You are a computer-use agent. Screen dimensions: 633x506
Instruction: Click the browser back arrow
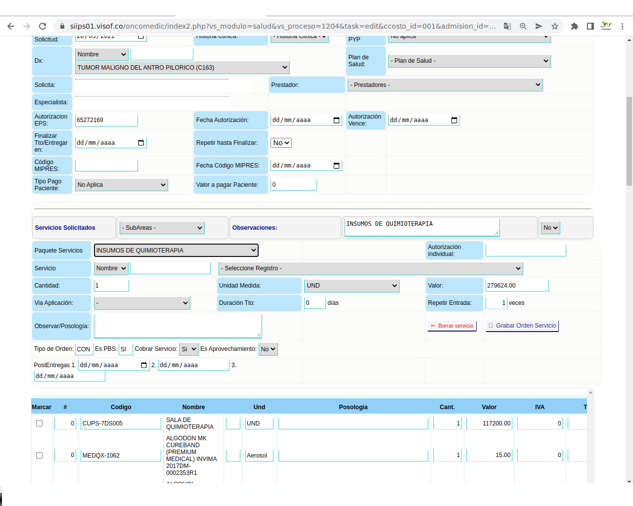(x=11, y=26)
